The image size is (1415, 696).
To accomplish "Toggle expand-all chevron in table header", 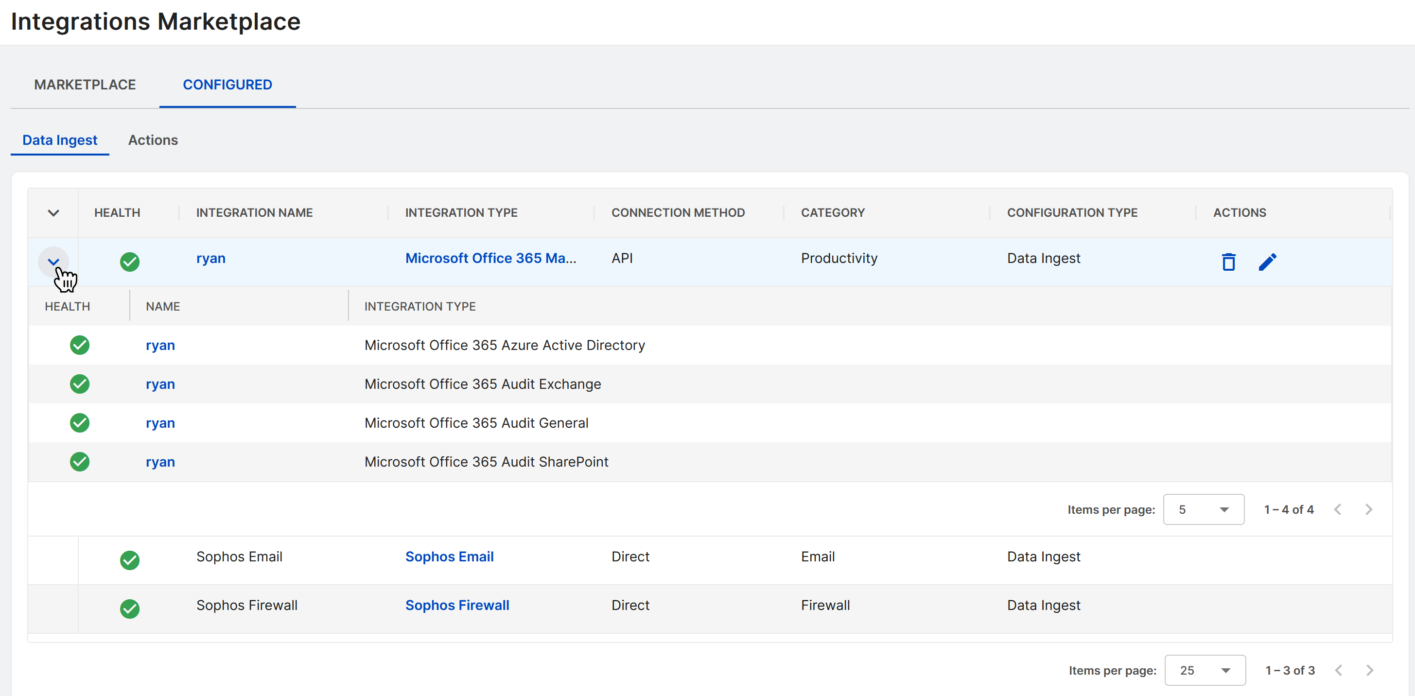I will [53, 213].
